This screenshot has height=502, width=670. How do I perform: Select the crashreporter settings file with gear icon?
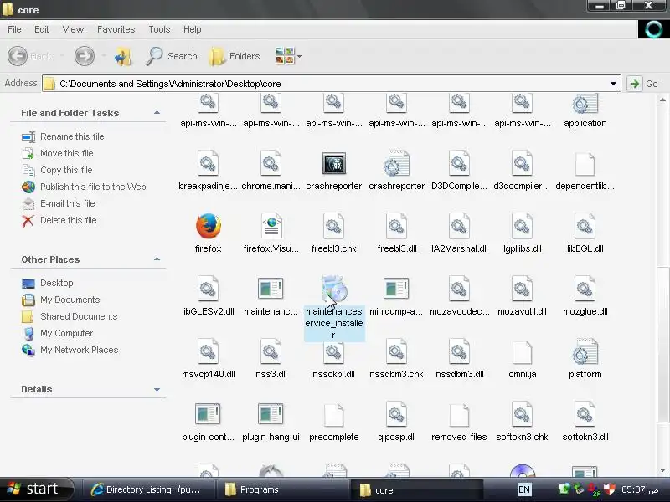coord(396,163)
